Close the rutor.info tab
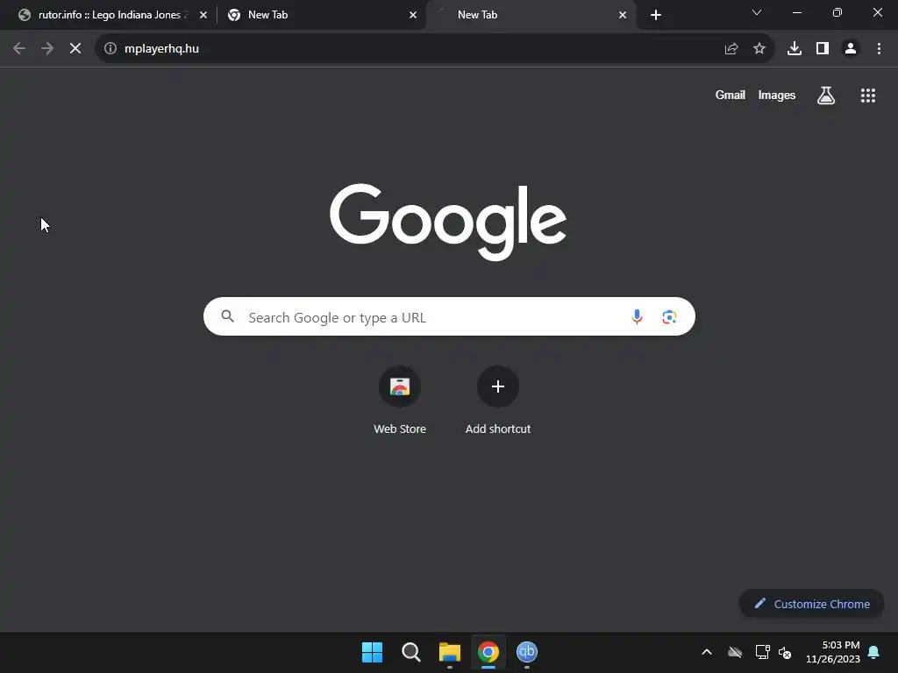Screen dimensions: 898x673 pos(203,16)
